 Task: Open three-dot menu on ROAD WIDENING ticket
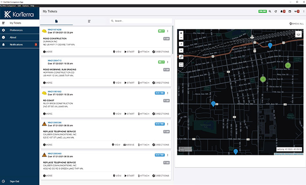[x=168, y=62]
